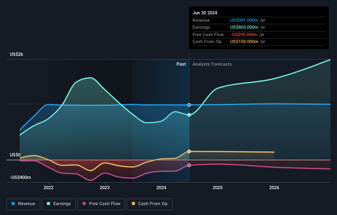Click the blue Revenue data point marker
Viewport: 337px width, 215px height.
189,105
